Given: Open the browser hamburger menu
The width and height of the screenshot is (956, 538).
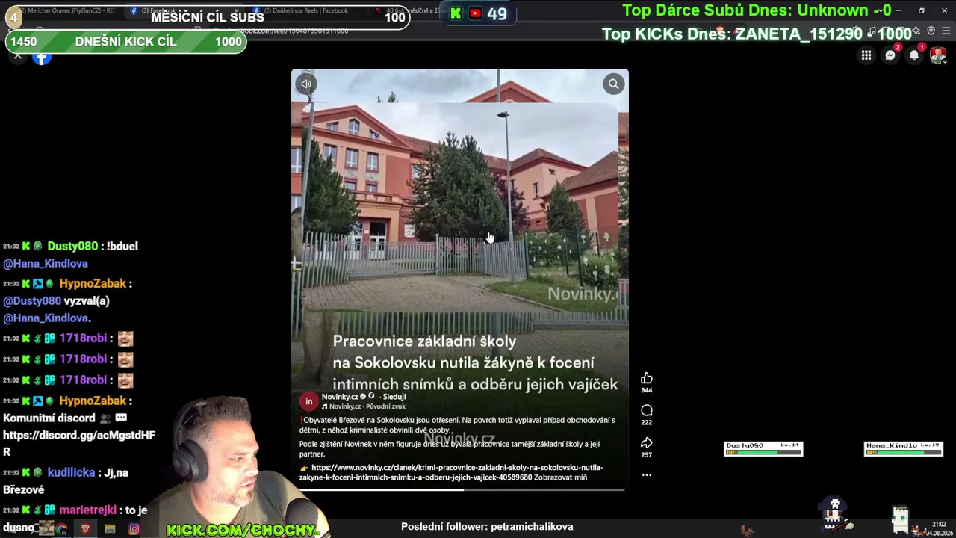Looking at the screenshot, I should point(946,31).
